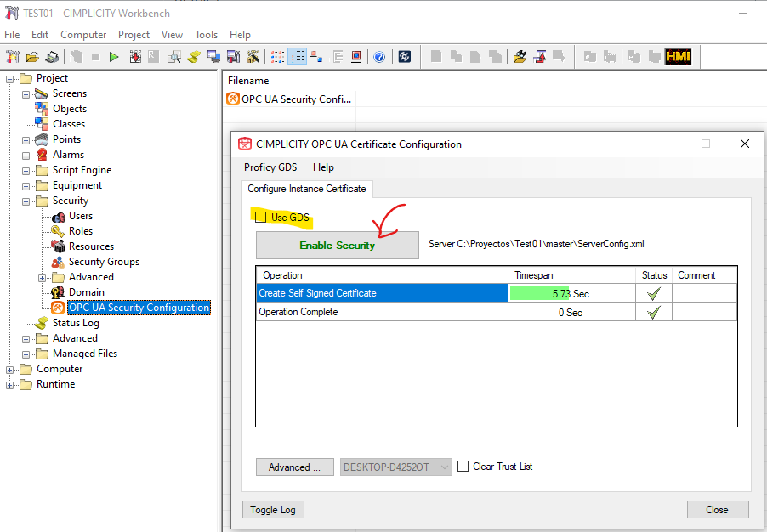This screenshot has height=532, width=767.
Task: Select OPC UA Security Configuration tree item
Action: click(x=139, y=308)
